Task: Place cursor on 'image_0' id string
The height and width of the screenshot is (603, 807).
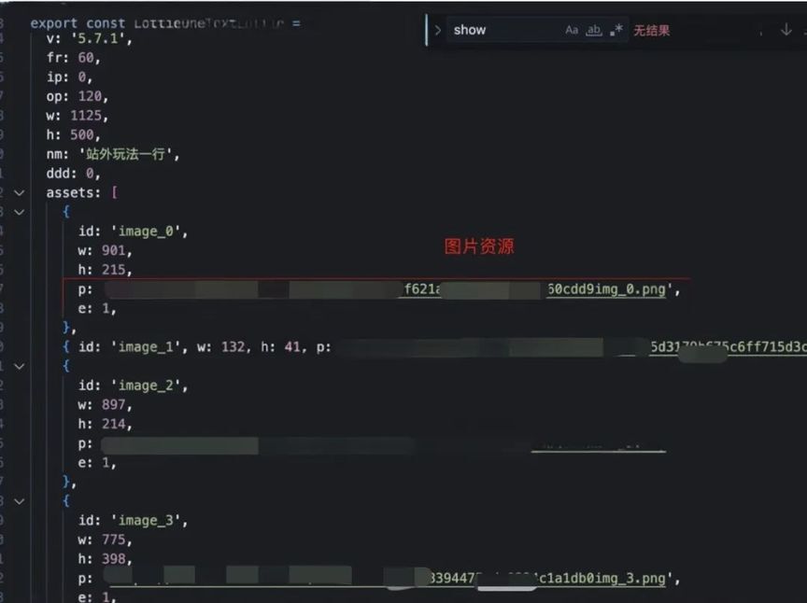Action: click(146, 231)
